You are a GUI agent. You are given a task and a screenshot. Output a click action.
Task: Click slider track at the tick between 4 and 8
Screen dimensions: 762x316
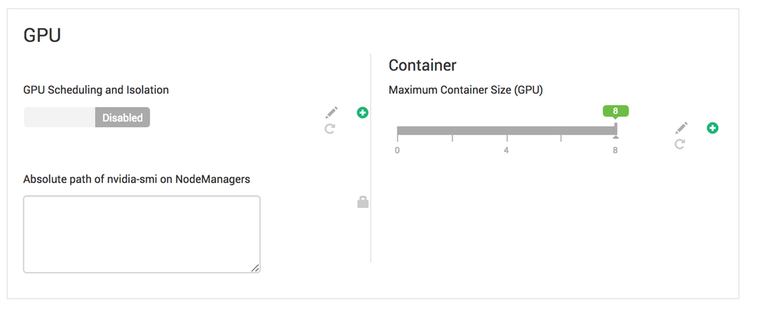click(x=561, y=131)
